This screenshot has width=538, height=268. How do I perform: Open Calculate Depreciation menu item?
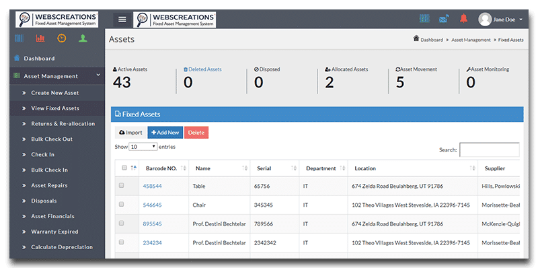[62, 247]
